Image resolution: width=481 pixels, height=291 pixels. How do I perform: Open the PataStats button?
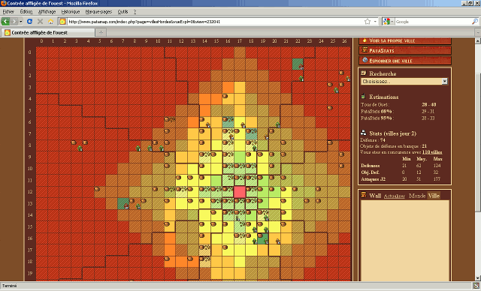coord(405,50)
